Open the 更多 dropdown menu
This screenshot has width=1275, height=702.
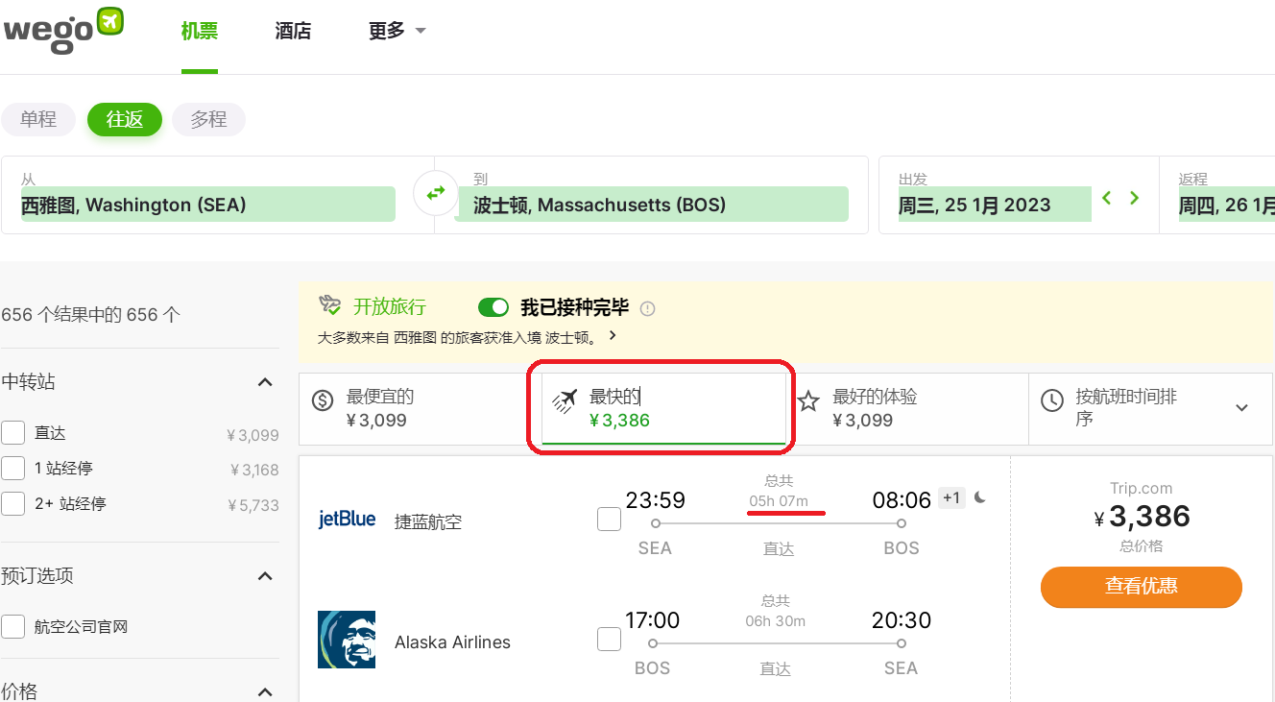[x=397, y=31]
